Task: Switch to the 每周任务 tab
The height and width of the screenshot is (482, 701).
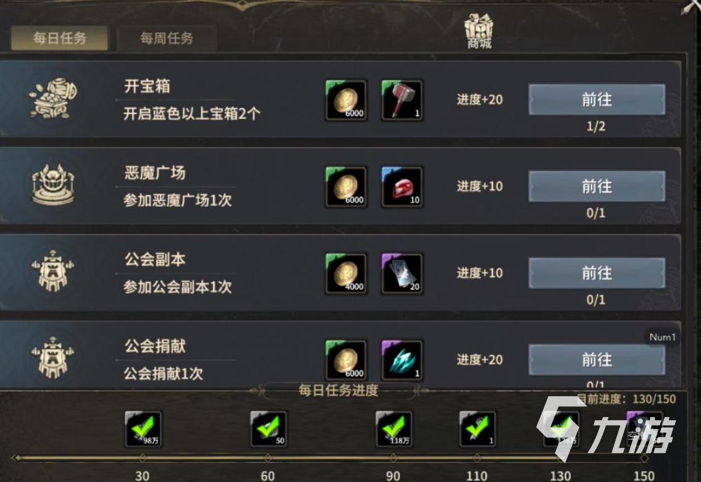Action: 167,38
